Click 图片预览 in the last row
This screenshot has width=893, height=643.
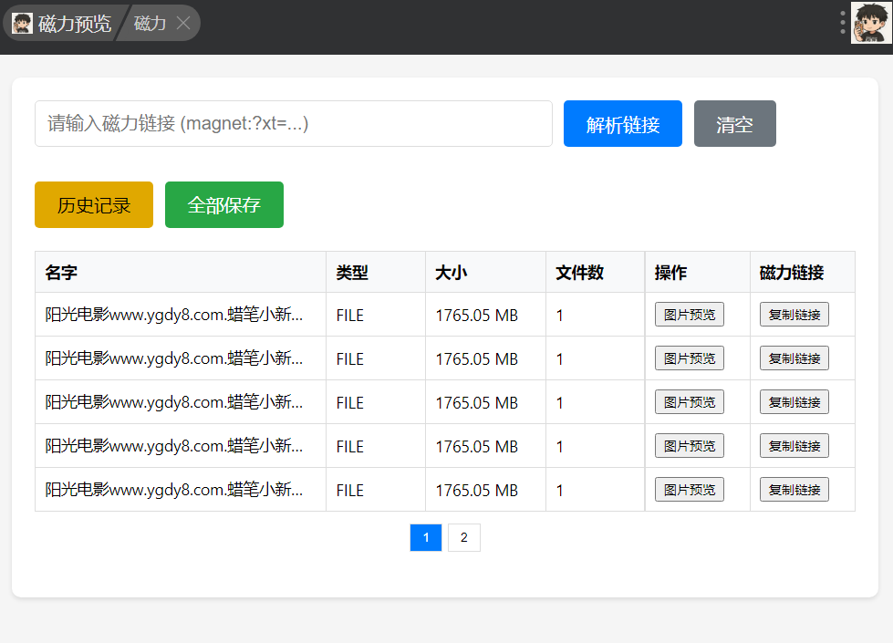point(689,490)
